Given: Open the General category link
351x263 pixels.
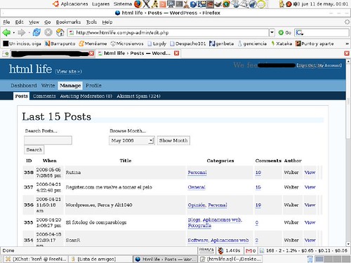Looking at the screenshot, I should click(x=197, y=187).
